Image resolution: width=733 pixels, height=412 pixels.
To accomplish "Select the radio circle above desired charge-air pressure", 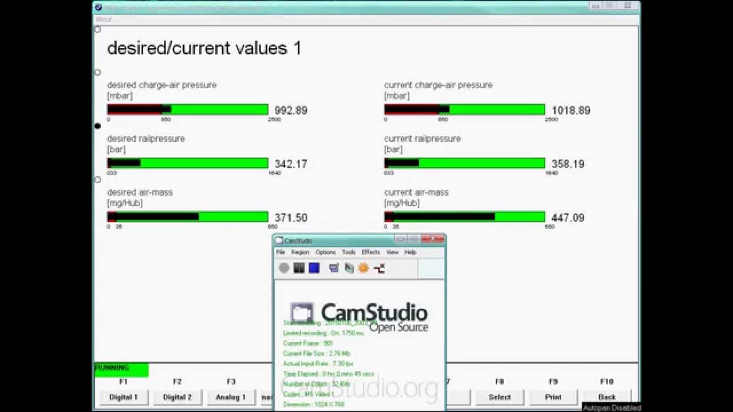I will point(97,73).
